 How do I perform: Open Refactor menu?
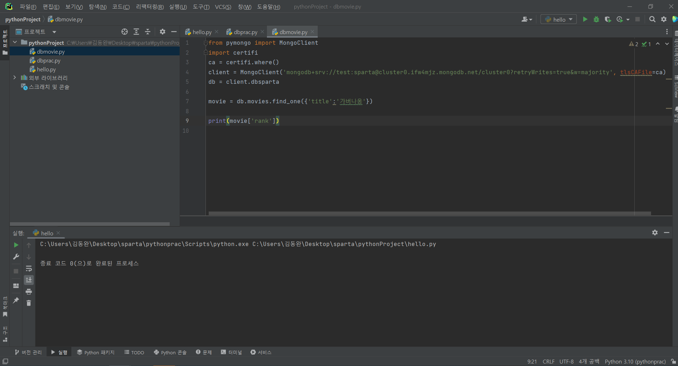[150, 7]
